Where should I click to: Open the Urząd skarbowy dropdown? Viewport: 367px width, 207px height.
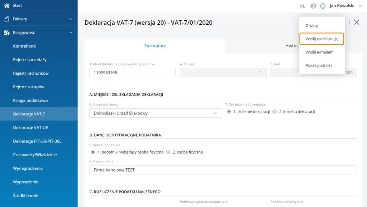coord(155,113)
